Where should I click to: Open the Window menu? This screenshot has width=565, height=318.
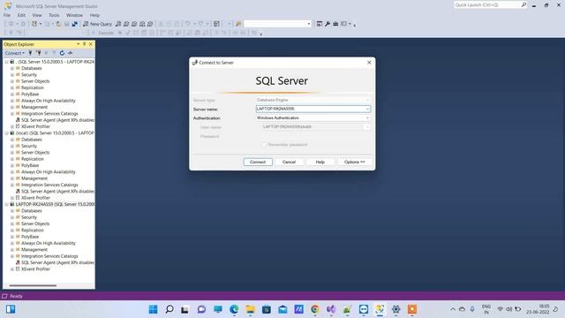point(74,15)
